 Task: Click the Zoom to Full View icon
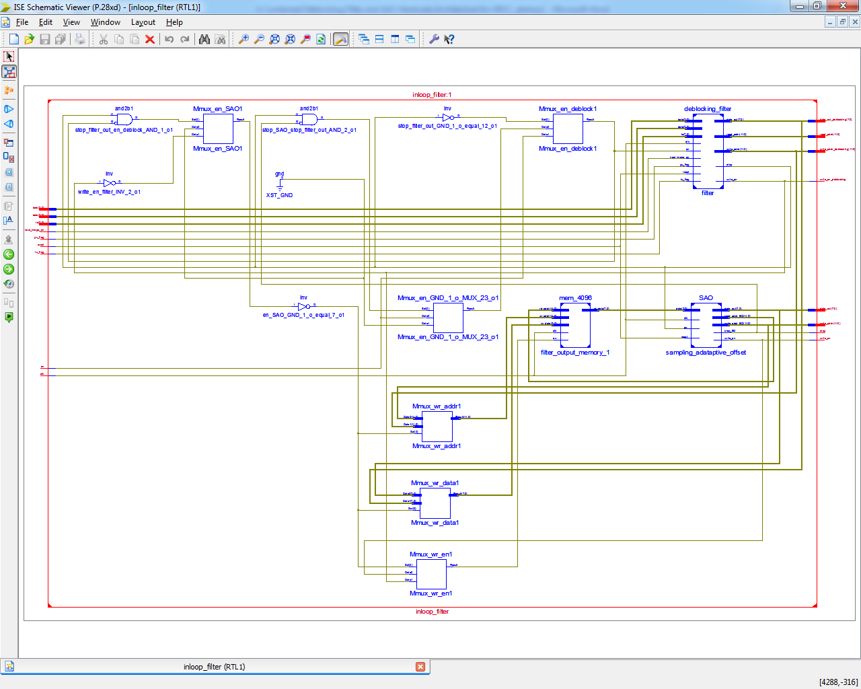[x=274, y=39]
